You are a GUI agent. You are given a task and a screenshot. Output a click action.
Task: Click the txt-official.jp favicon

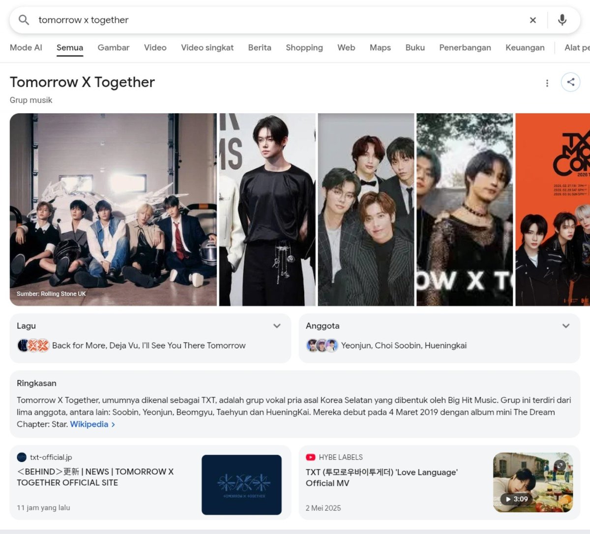[22, 457]
